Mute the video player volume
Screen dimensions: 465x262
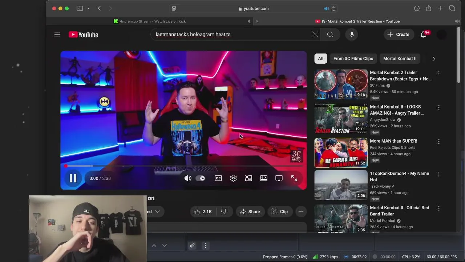(x=187, y=178)
